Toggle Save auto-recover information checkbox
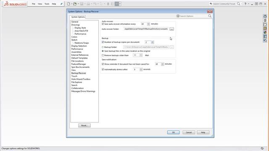 click(x=103, y=24)
